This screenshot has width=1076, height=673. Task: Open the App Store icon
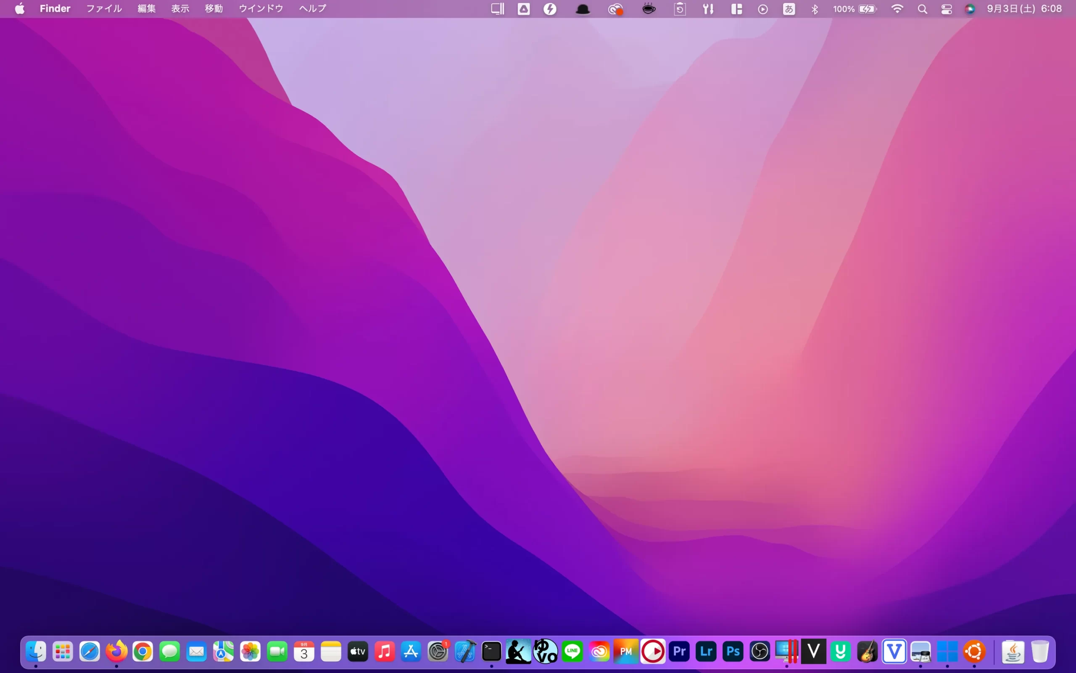(x=411, y=652)
